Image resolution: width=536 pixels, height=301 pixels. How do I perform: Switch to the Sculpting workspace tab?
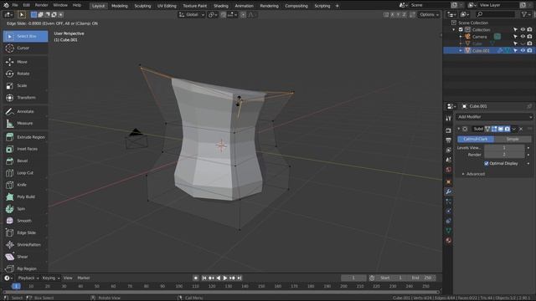point(142,6)
